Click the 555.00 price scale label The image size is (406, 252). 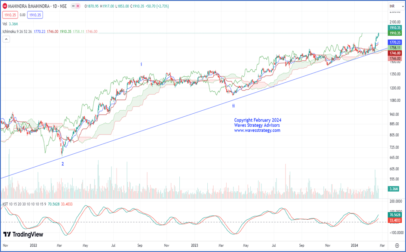(394, 179)
